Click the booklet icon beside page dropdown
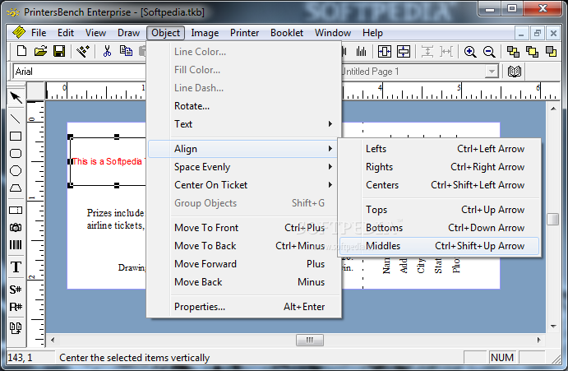 (x=514, y=71)
